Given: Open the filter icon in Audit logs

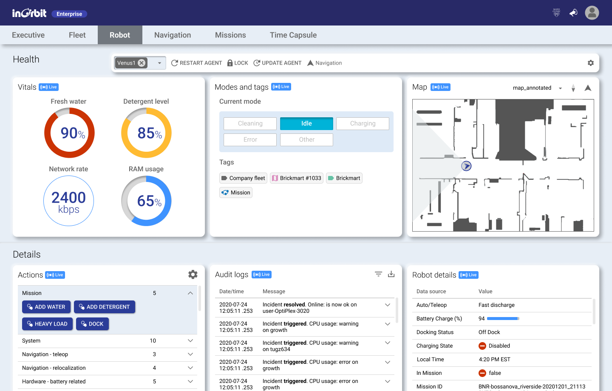Looking at the screenshot, I should [x=378, y=274].
